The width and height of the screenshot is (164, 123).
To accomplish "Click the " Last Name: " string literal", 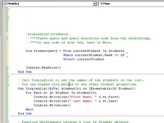I will click(x=83, y=101).
